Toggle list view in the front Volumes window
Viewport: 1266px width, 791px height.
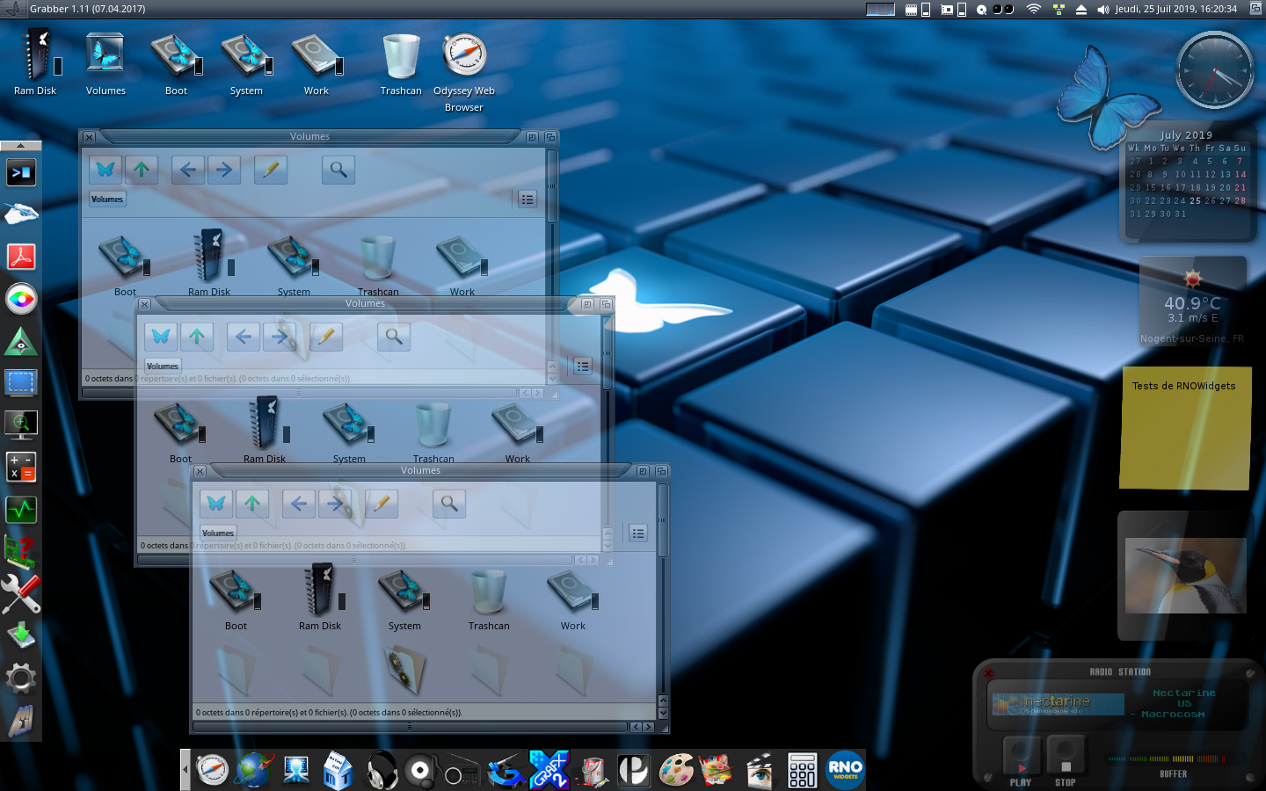click(x=638, y=533)
